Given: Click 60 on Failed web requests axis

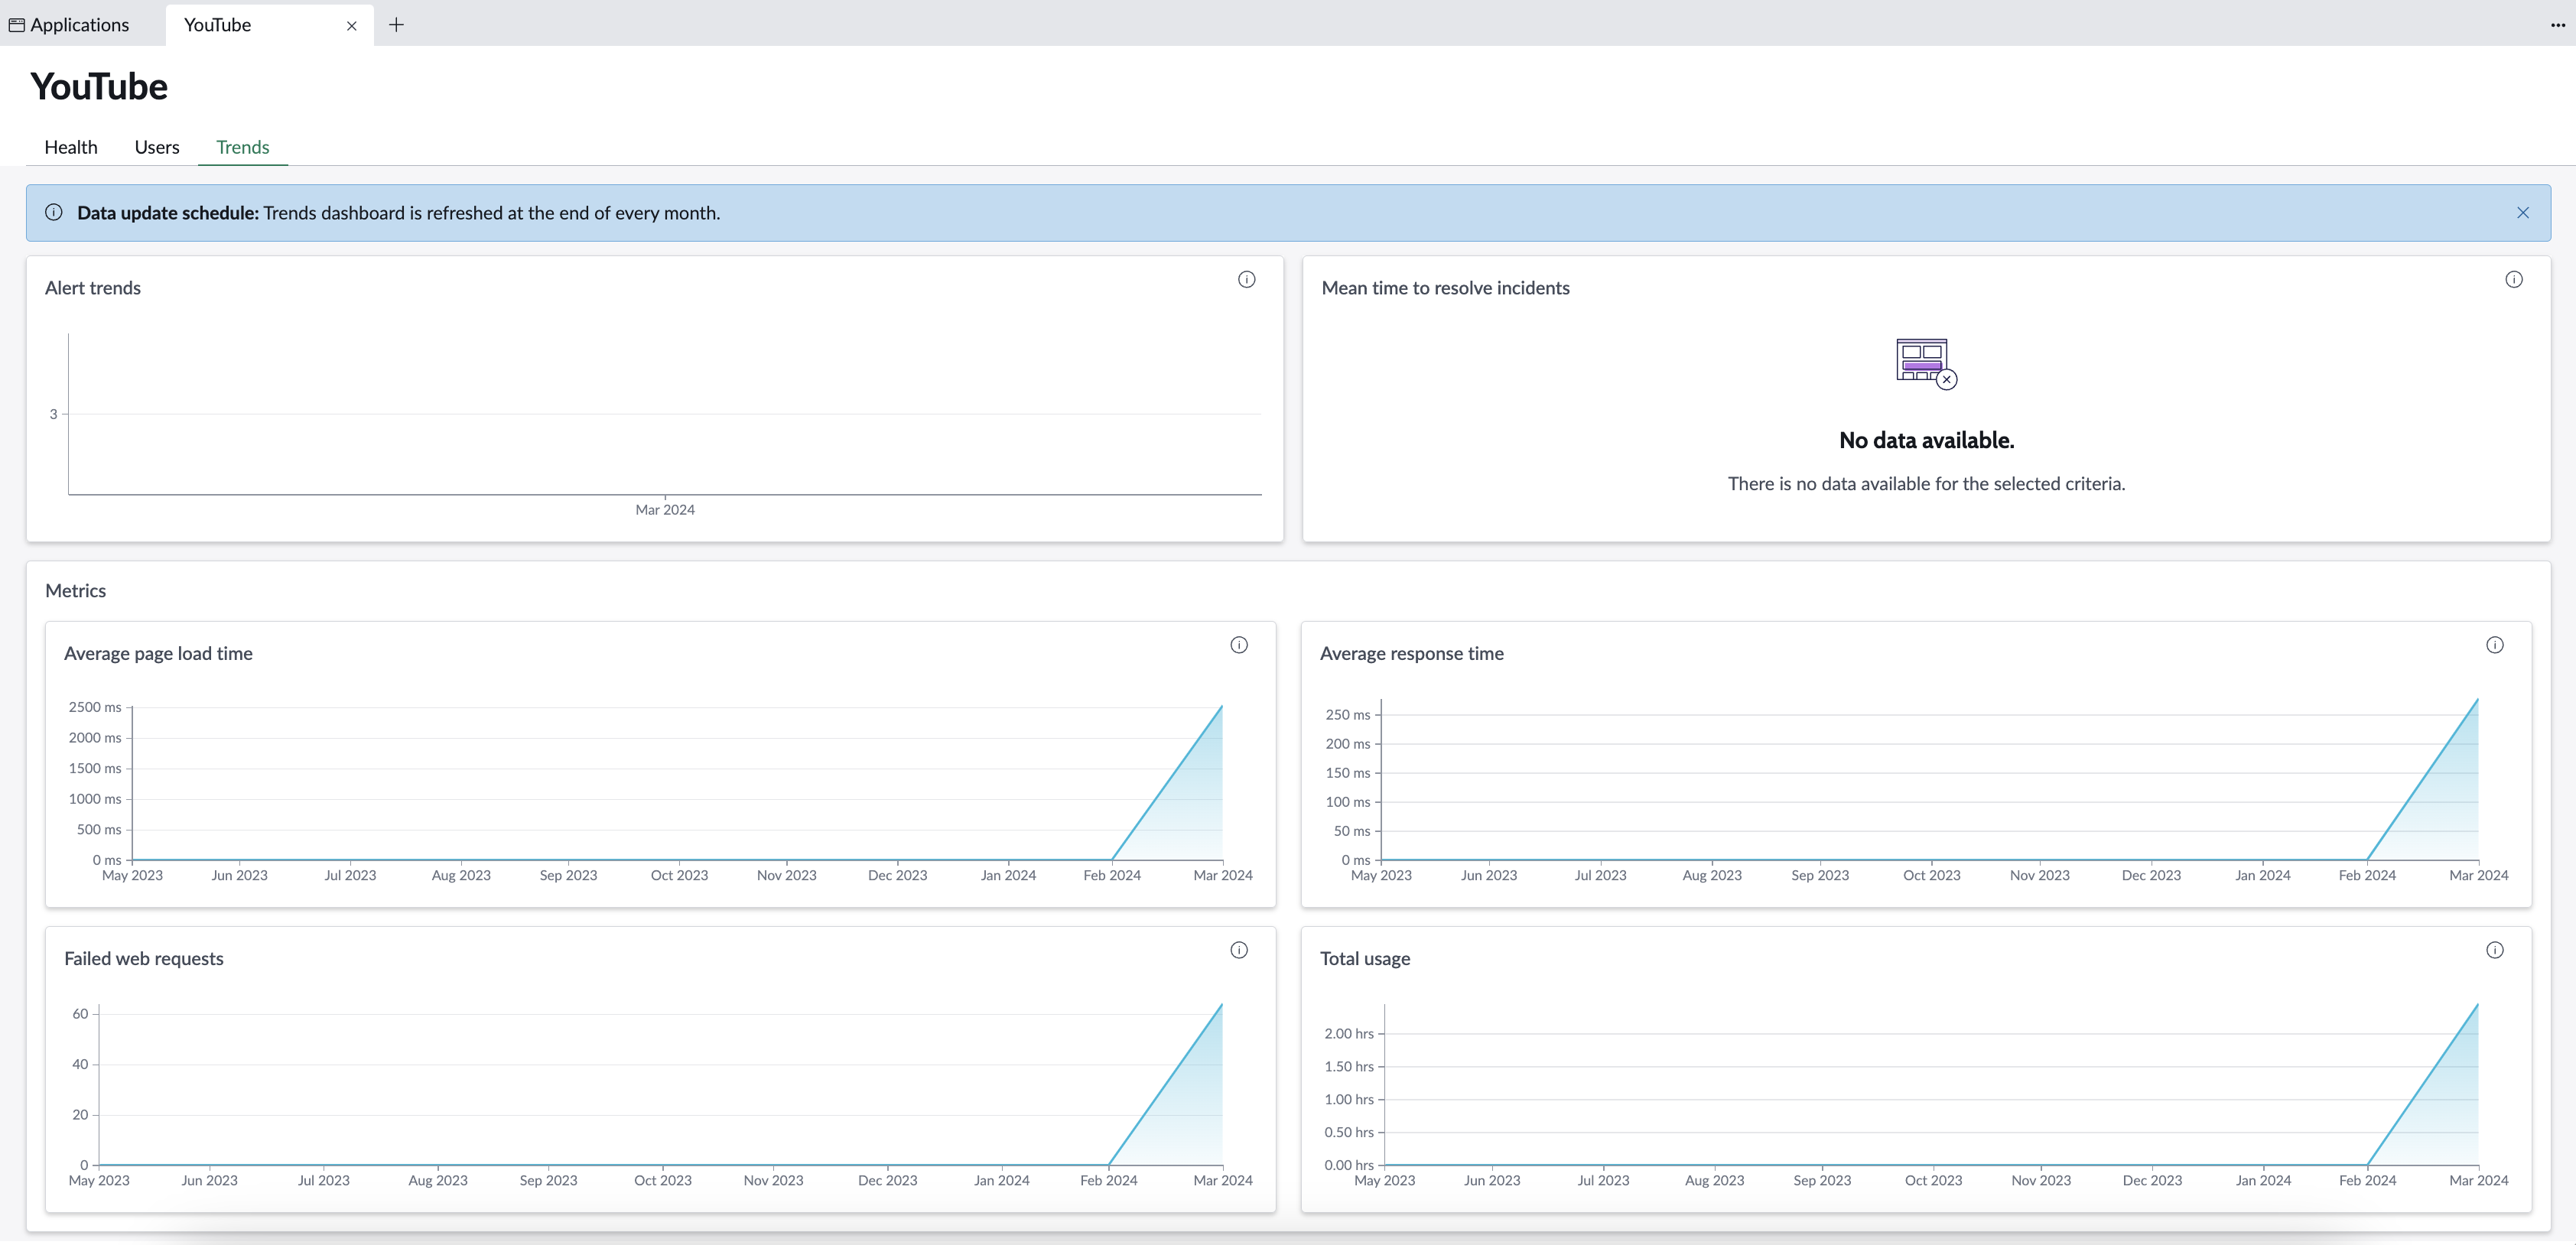Looking at the screenshot, I should [80, 1014].
